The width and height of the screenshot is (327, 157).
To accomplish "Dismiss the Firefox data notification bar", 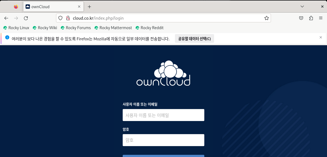I will coord(321,37).
